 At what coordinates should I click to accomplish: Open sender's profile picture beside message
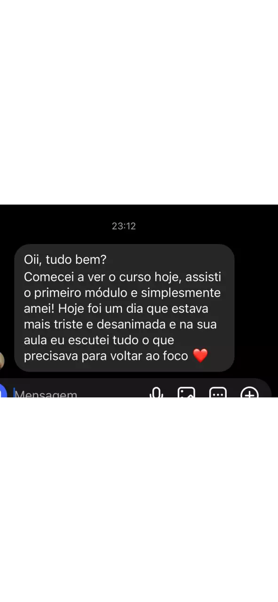point(2,361)
